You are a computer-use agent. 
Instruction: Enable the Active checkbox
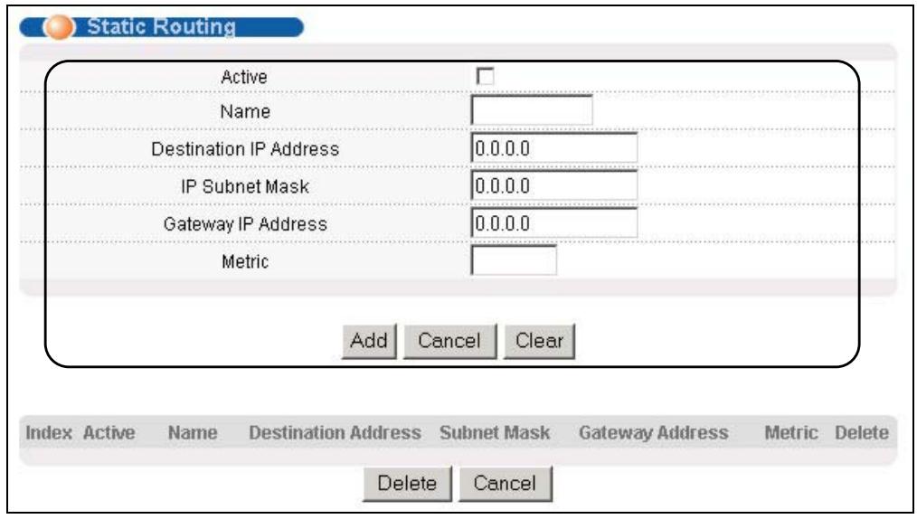pos(485,77)
